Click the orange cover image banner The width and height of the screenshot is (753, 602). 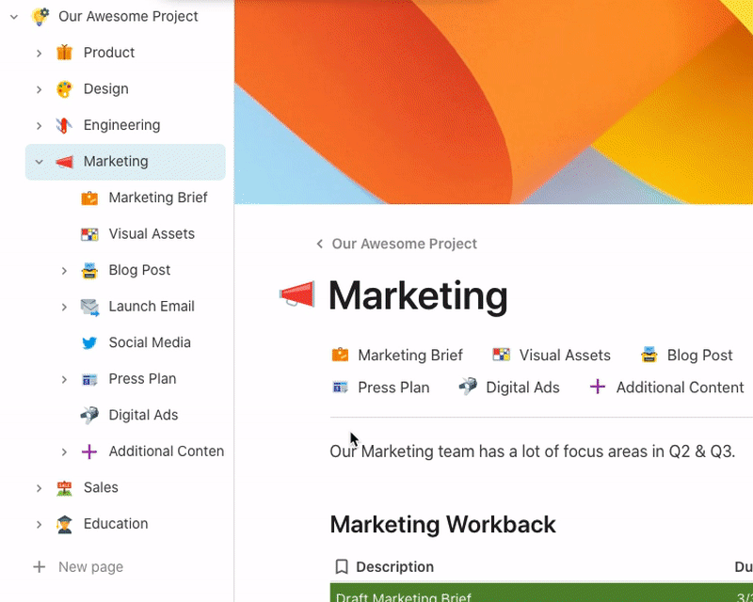[493, 102]
